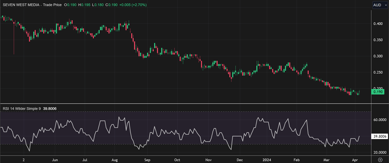This screenshot has width=389, height=163.
Task: Open the AUD currency dropdown
Action: pos(379,5)
